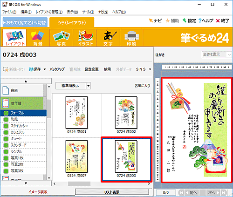Select the カジュアル category
This screenshot has width=233, height=197.
[23, 132]
